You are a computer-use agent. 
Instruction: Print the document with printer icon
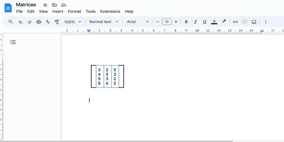[39, 22]
